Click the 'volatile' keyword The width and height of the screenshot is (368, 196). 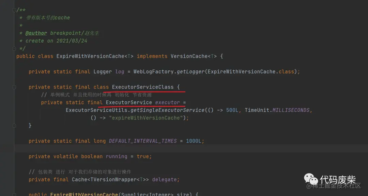(x=65, y=157)
